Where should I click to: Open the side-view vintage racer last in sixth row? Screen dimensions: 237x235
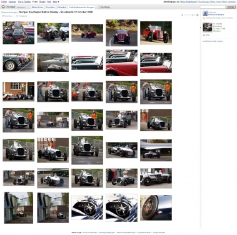pyautogui.click(x=156, y=178)
